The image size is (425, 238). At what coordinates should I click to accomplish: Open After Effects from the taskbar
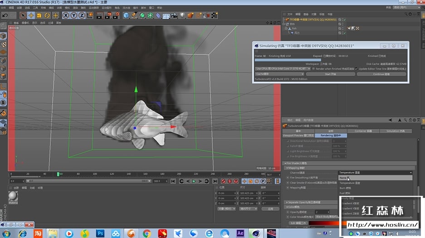[240, 233]
